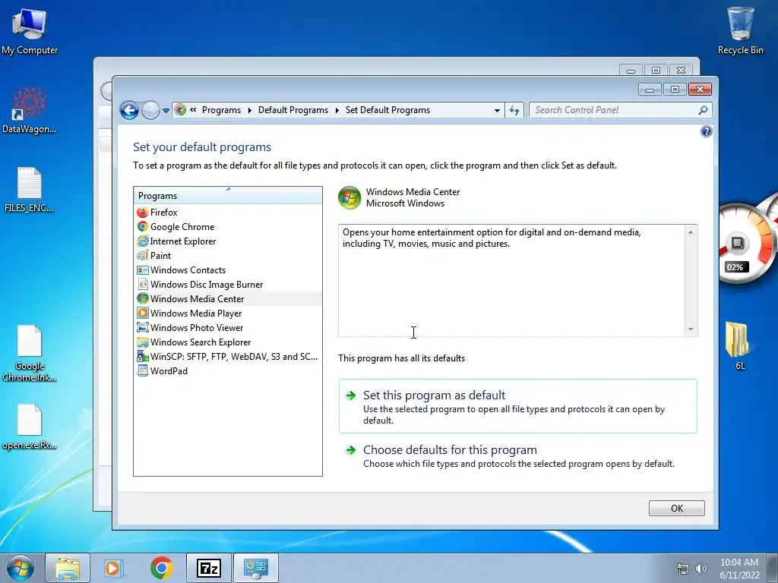This screenshot has width=778, height=583.
Task: Click the Set Default Programs breadcrumb
Action: (388, 110)
